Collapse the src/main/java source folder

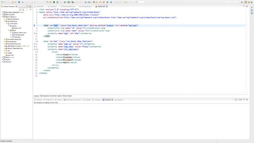[4, 21]
